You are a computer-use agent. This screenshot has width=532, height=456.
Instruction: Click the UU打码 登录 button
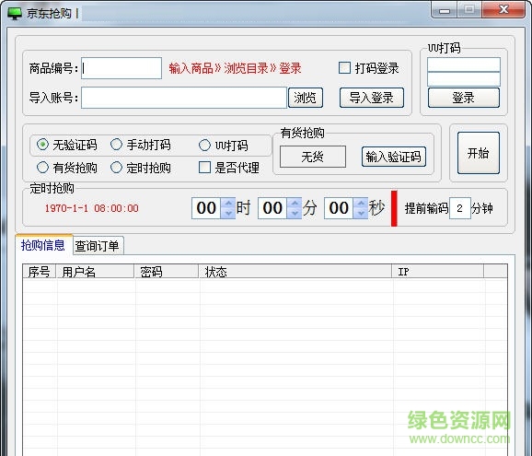464,98
